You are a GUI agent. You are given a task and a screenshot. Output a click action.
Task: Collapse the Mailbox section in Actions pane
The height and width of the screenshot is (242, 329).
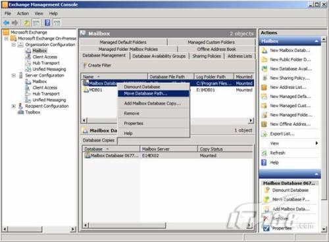coord(316,41)
